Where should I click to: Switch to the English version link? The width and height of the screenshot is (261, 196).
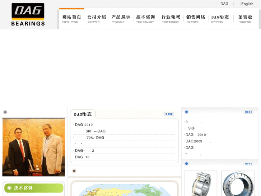[247, 4]
